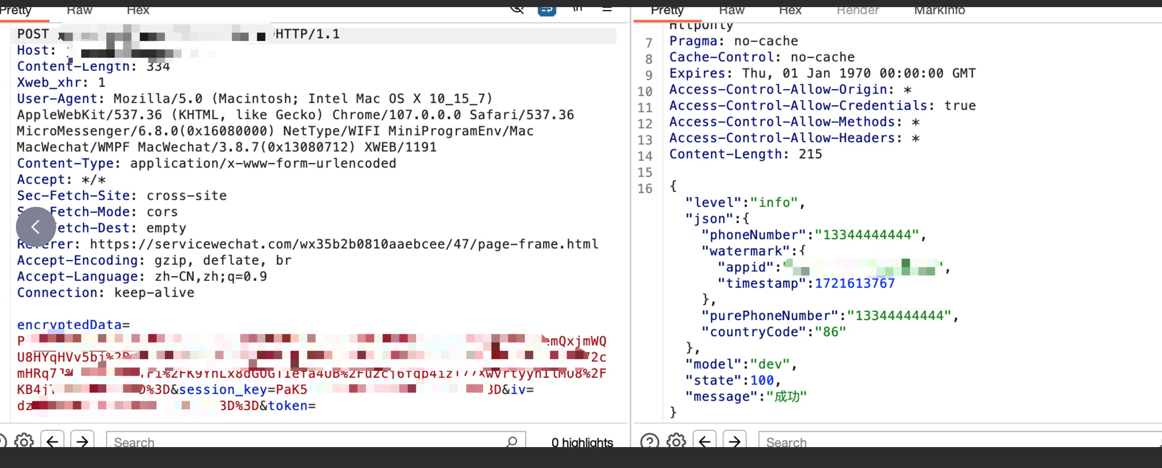The height and width of the screenshot is (468, 1162).
Task: Click the request Search input field
Action: 307,442
